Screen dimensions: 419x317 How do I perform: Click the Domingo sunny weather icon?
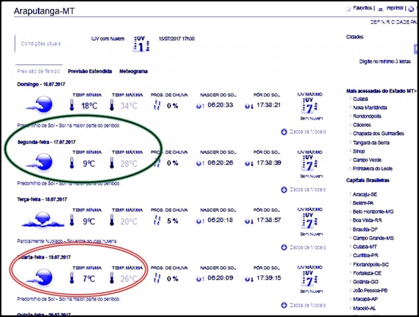click(x=41, y=105)
